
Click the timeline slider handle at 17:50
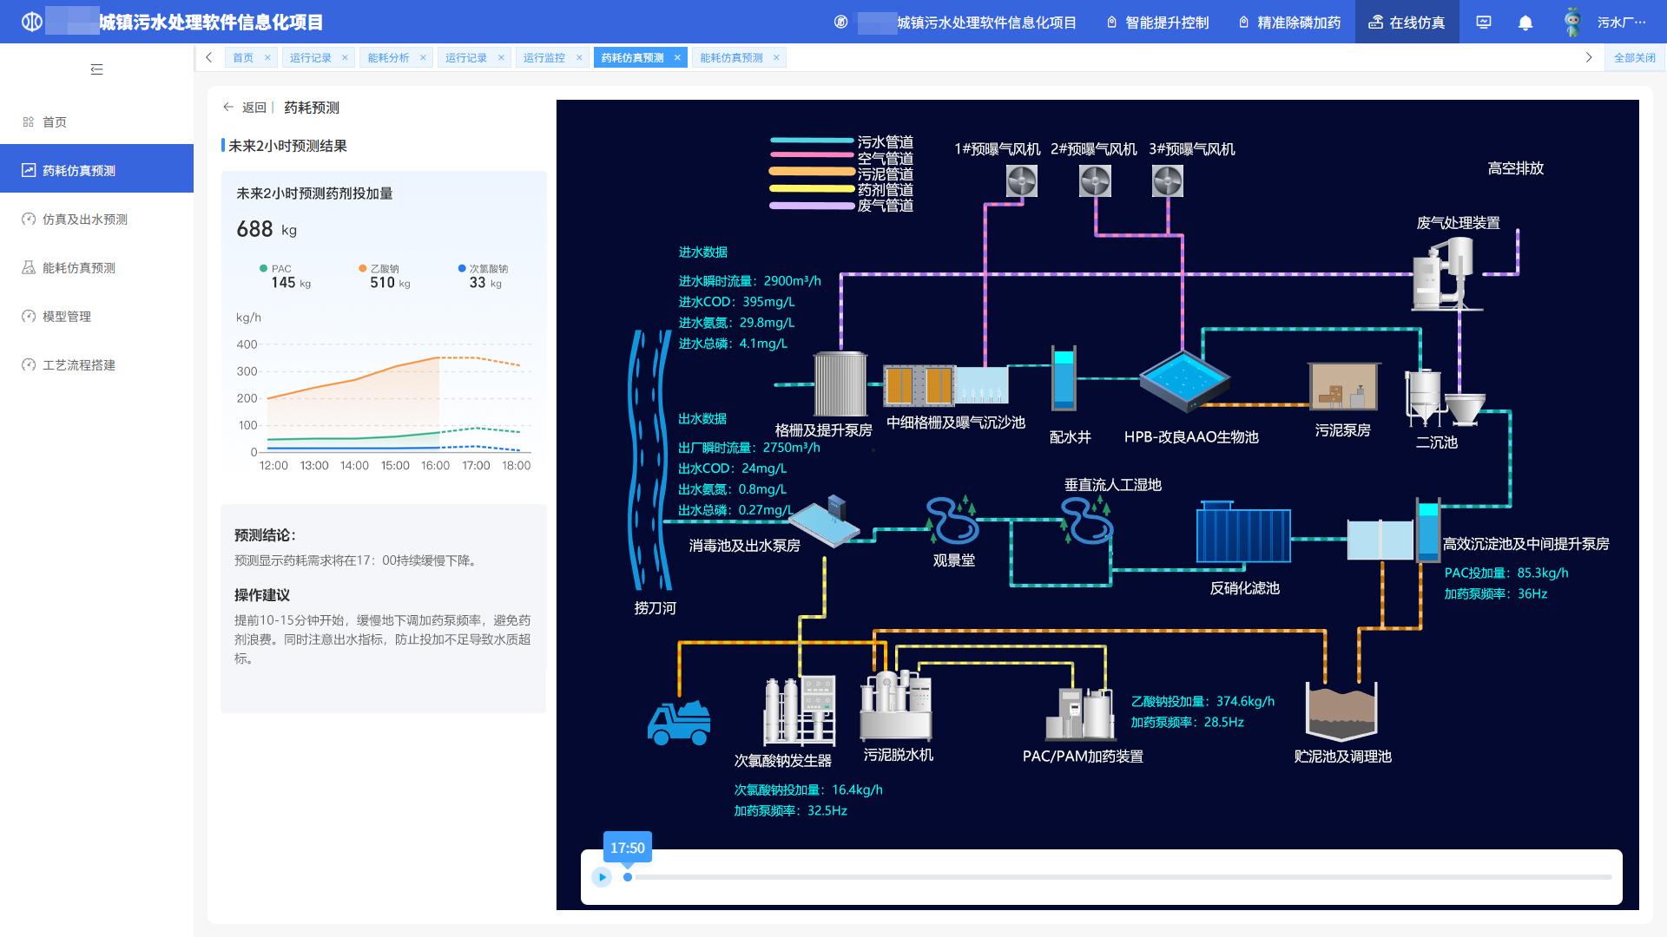pos(628,877)
